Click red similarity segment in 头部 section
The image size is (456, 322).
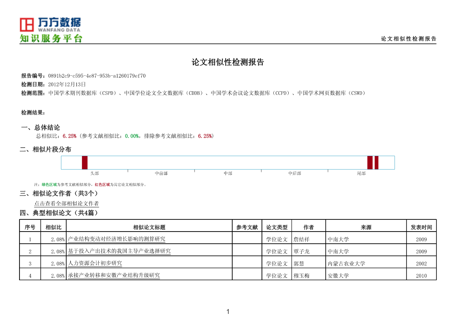click(x=84, y=163)
